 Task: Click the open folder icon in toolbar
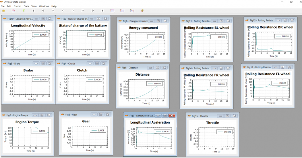coord(4,11)
